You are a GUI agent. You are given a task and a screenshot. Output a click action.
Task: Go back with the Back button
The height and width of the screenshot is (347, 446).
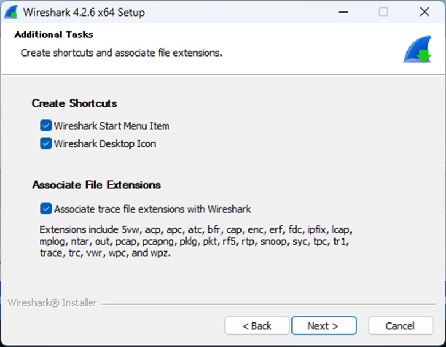coord(257,326)
